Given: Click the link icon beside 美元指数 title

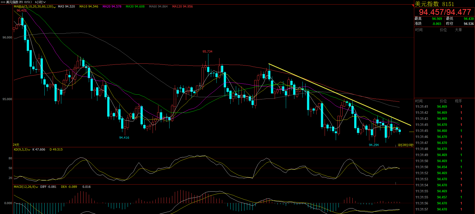Looking at the screenshot, I should (3, 2).
